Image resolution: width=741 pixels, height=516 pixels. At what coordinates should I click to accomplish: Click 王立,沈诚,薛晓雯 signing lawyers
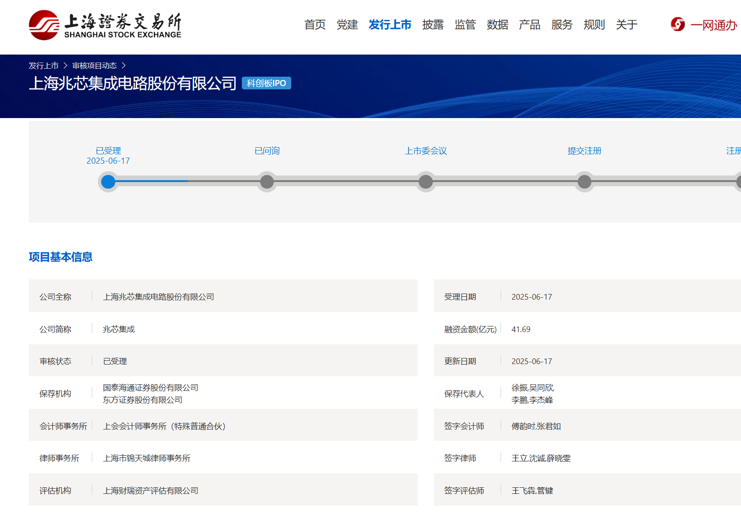pos(541,458)
